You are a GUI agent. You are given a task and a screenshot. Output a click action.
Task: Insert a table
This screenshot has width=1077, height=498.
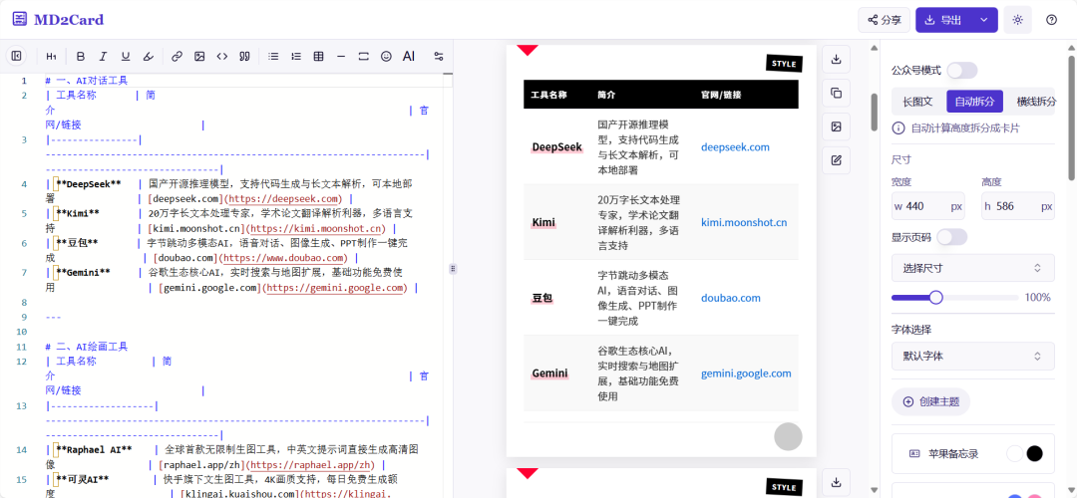point(319,56)
